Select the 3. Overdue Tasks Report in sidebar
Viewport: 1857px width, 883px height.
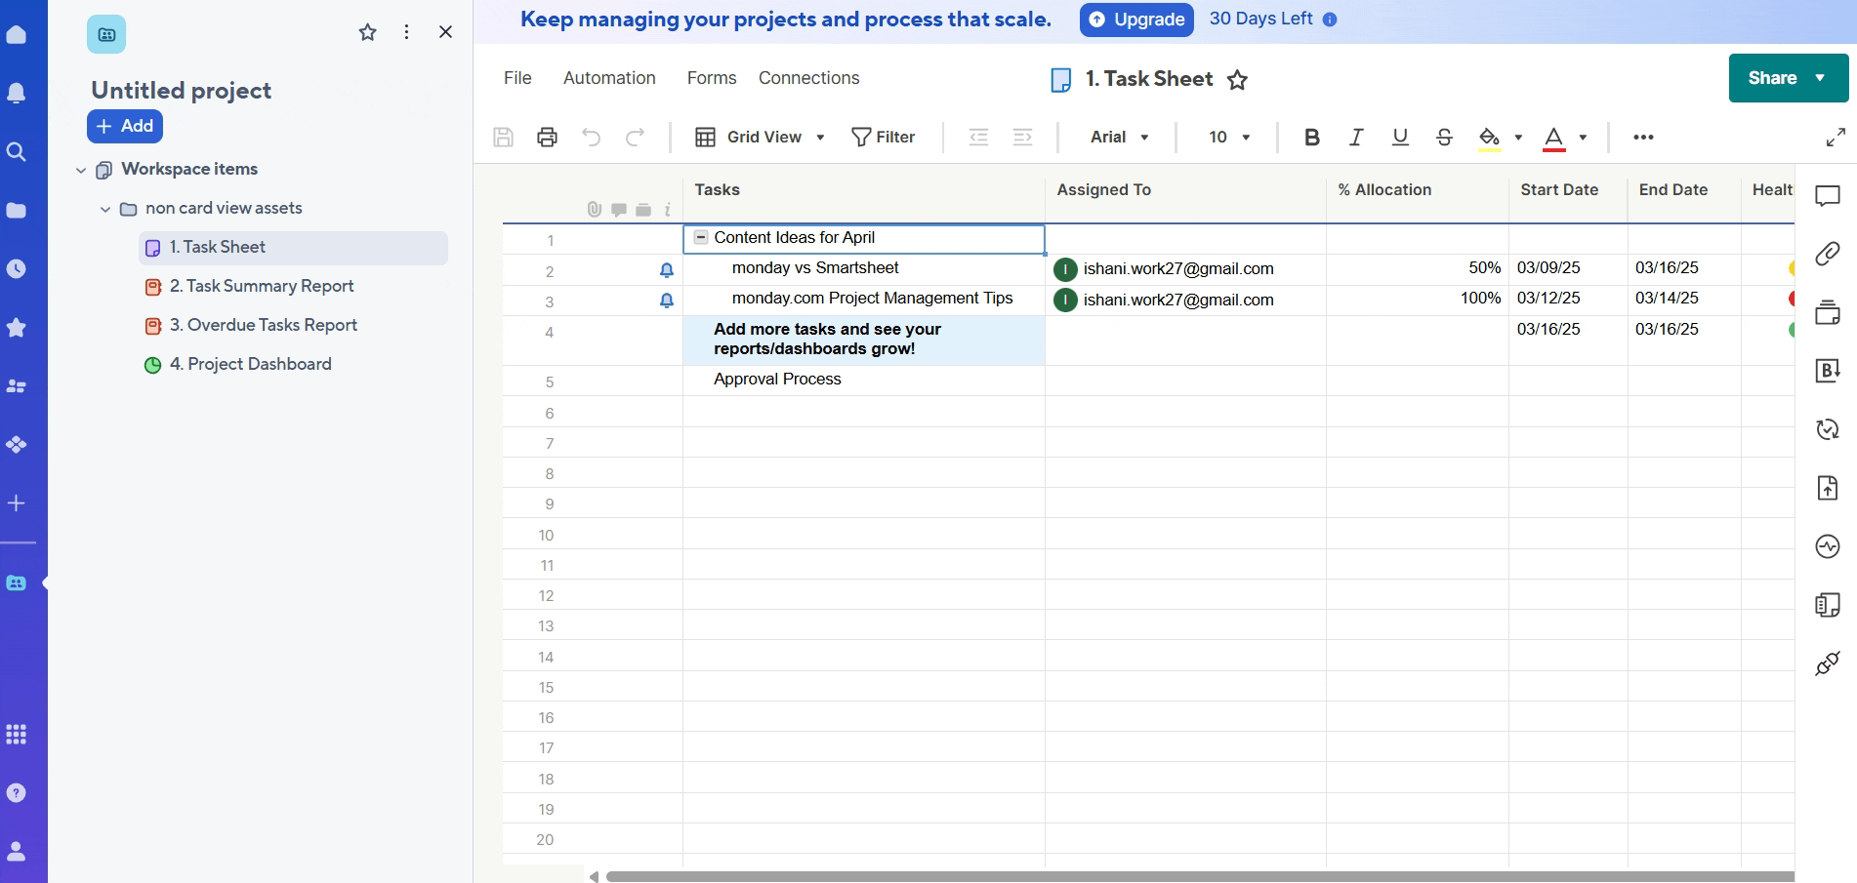[x=264, y=324]
